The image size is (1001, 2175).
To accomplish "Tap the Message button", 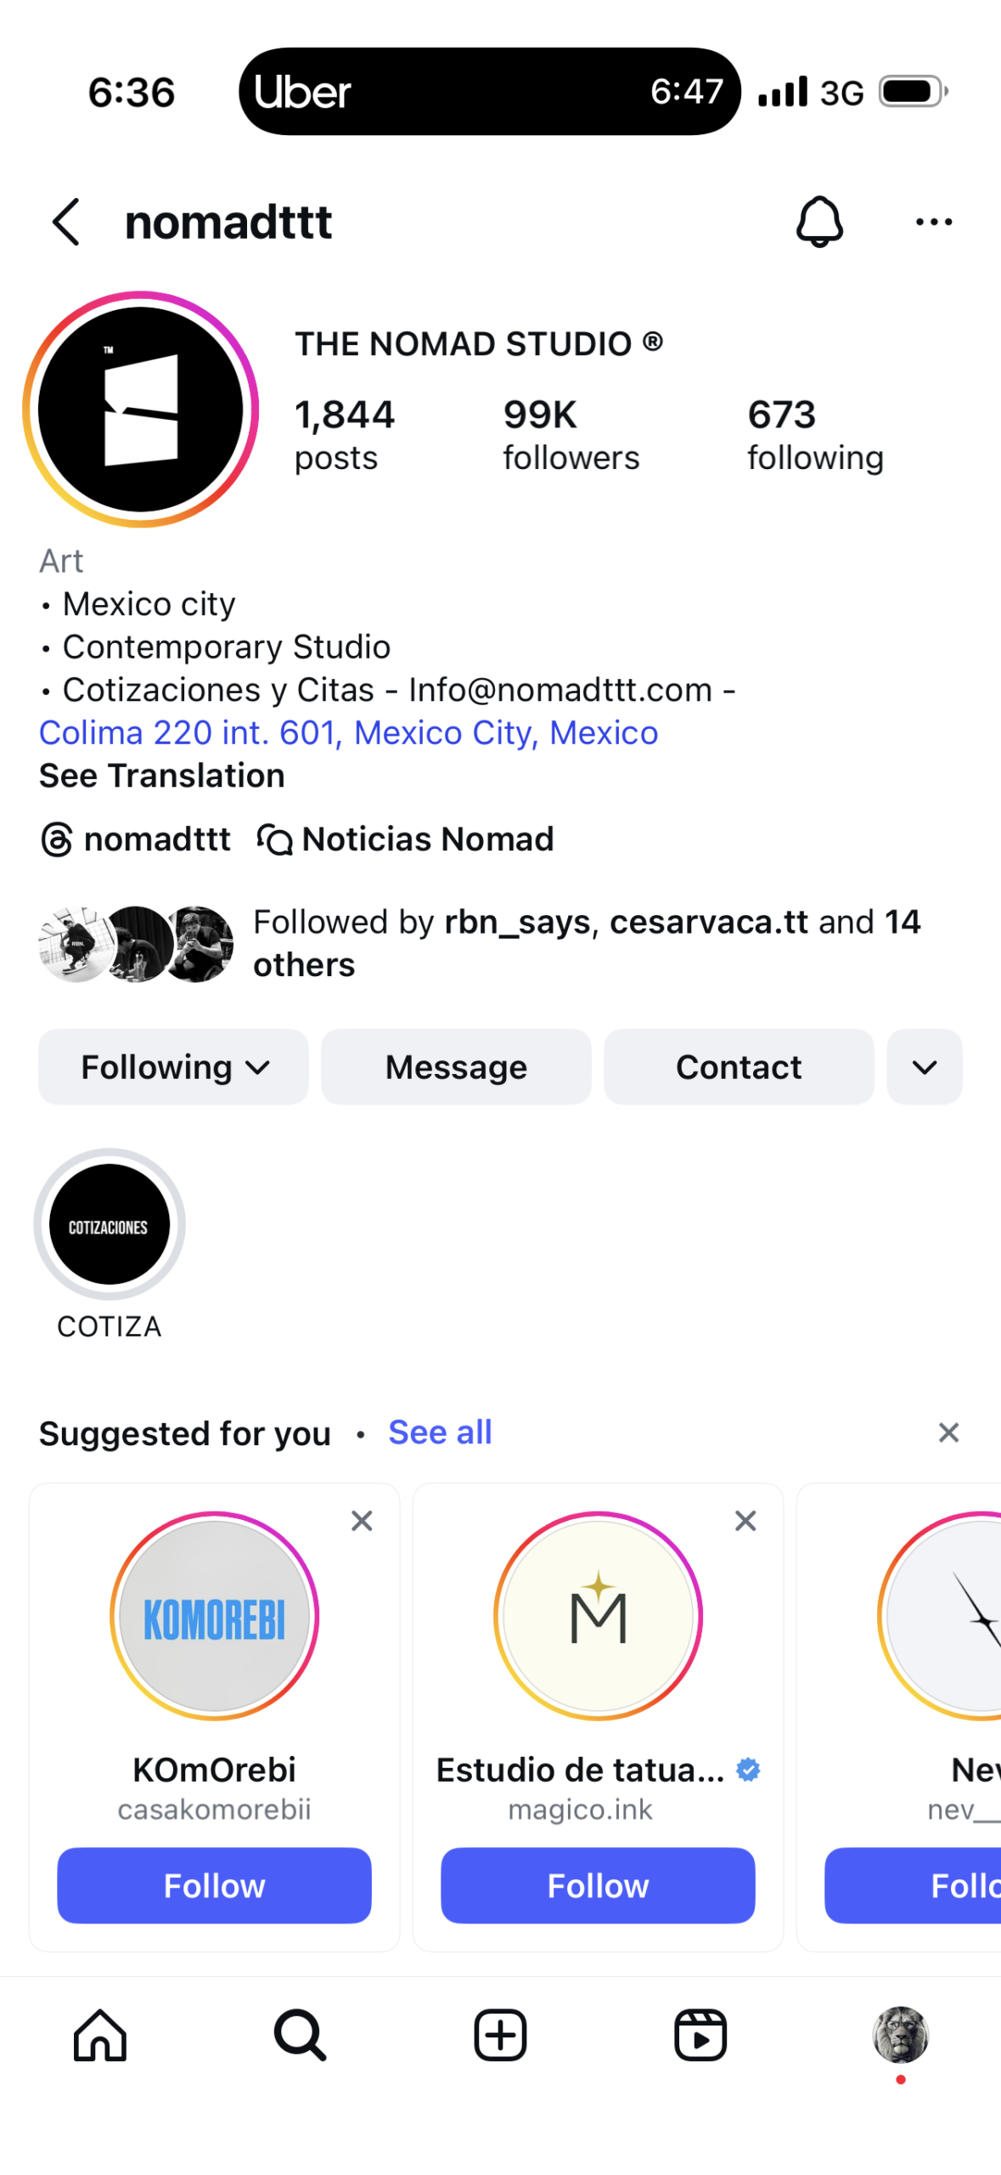I will pos(456,1067).
